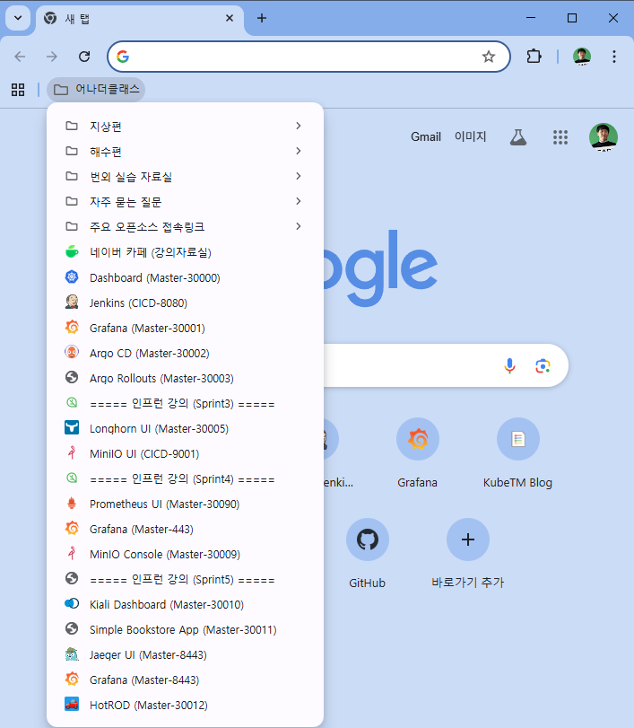Minimize the Chrome window
The width and height of the screenshot is (634, 728).
531,18
